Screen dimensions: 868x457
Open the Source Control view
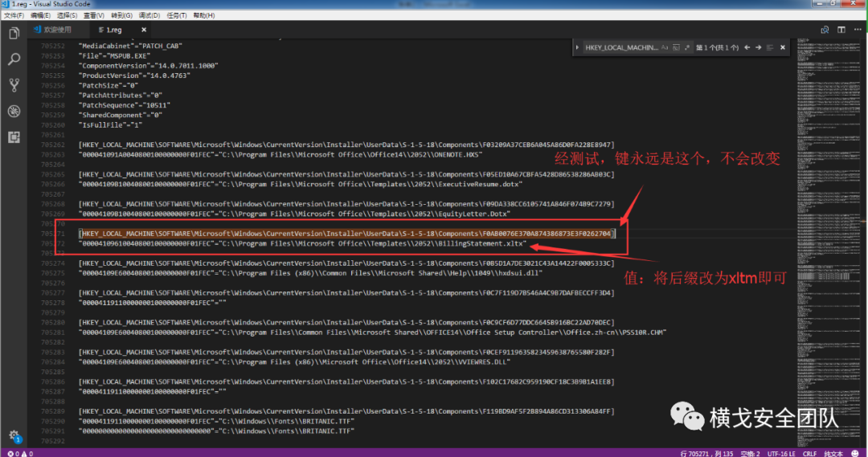14,85
